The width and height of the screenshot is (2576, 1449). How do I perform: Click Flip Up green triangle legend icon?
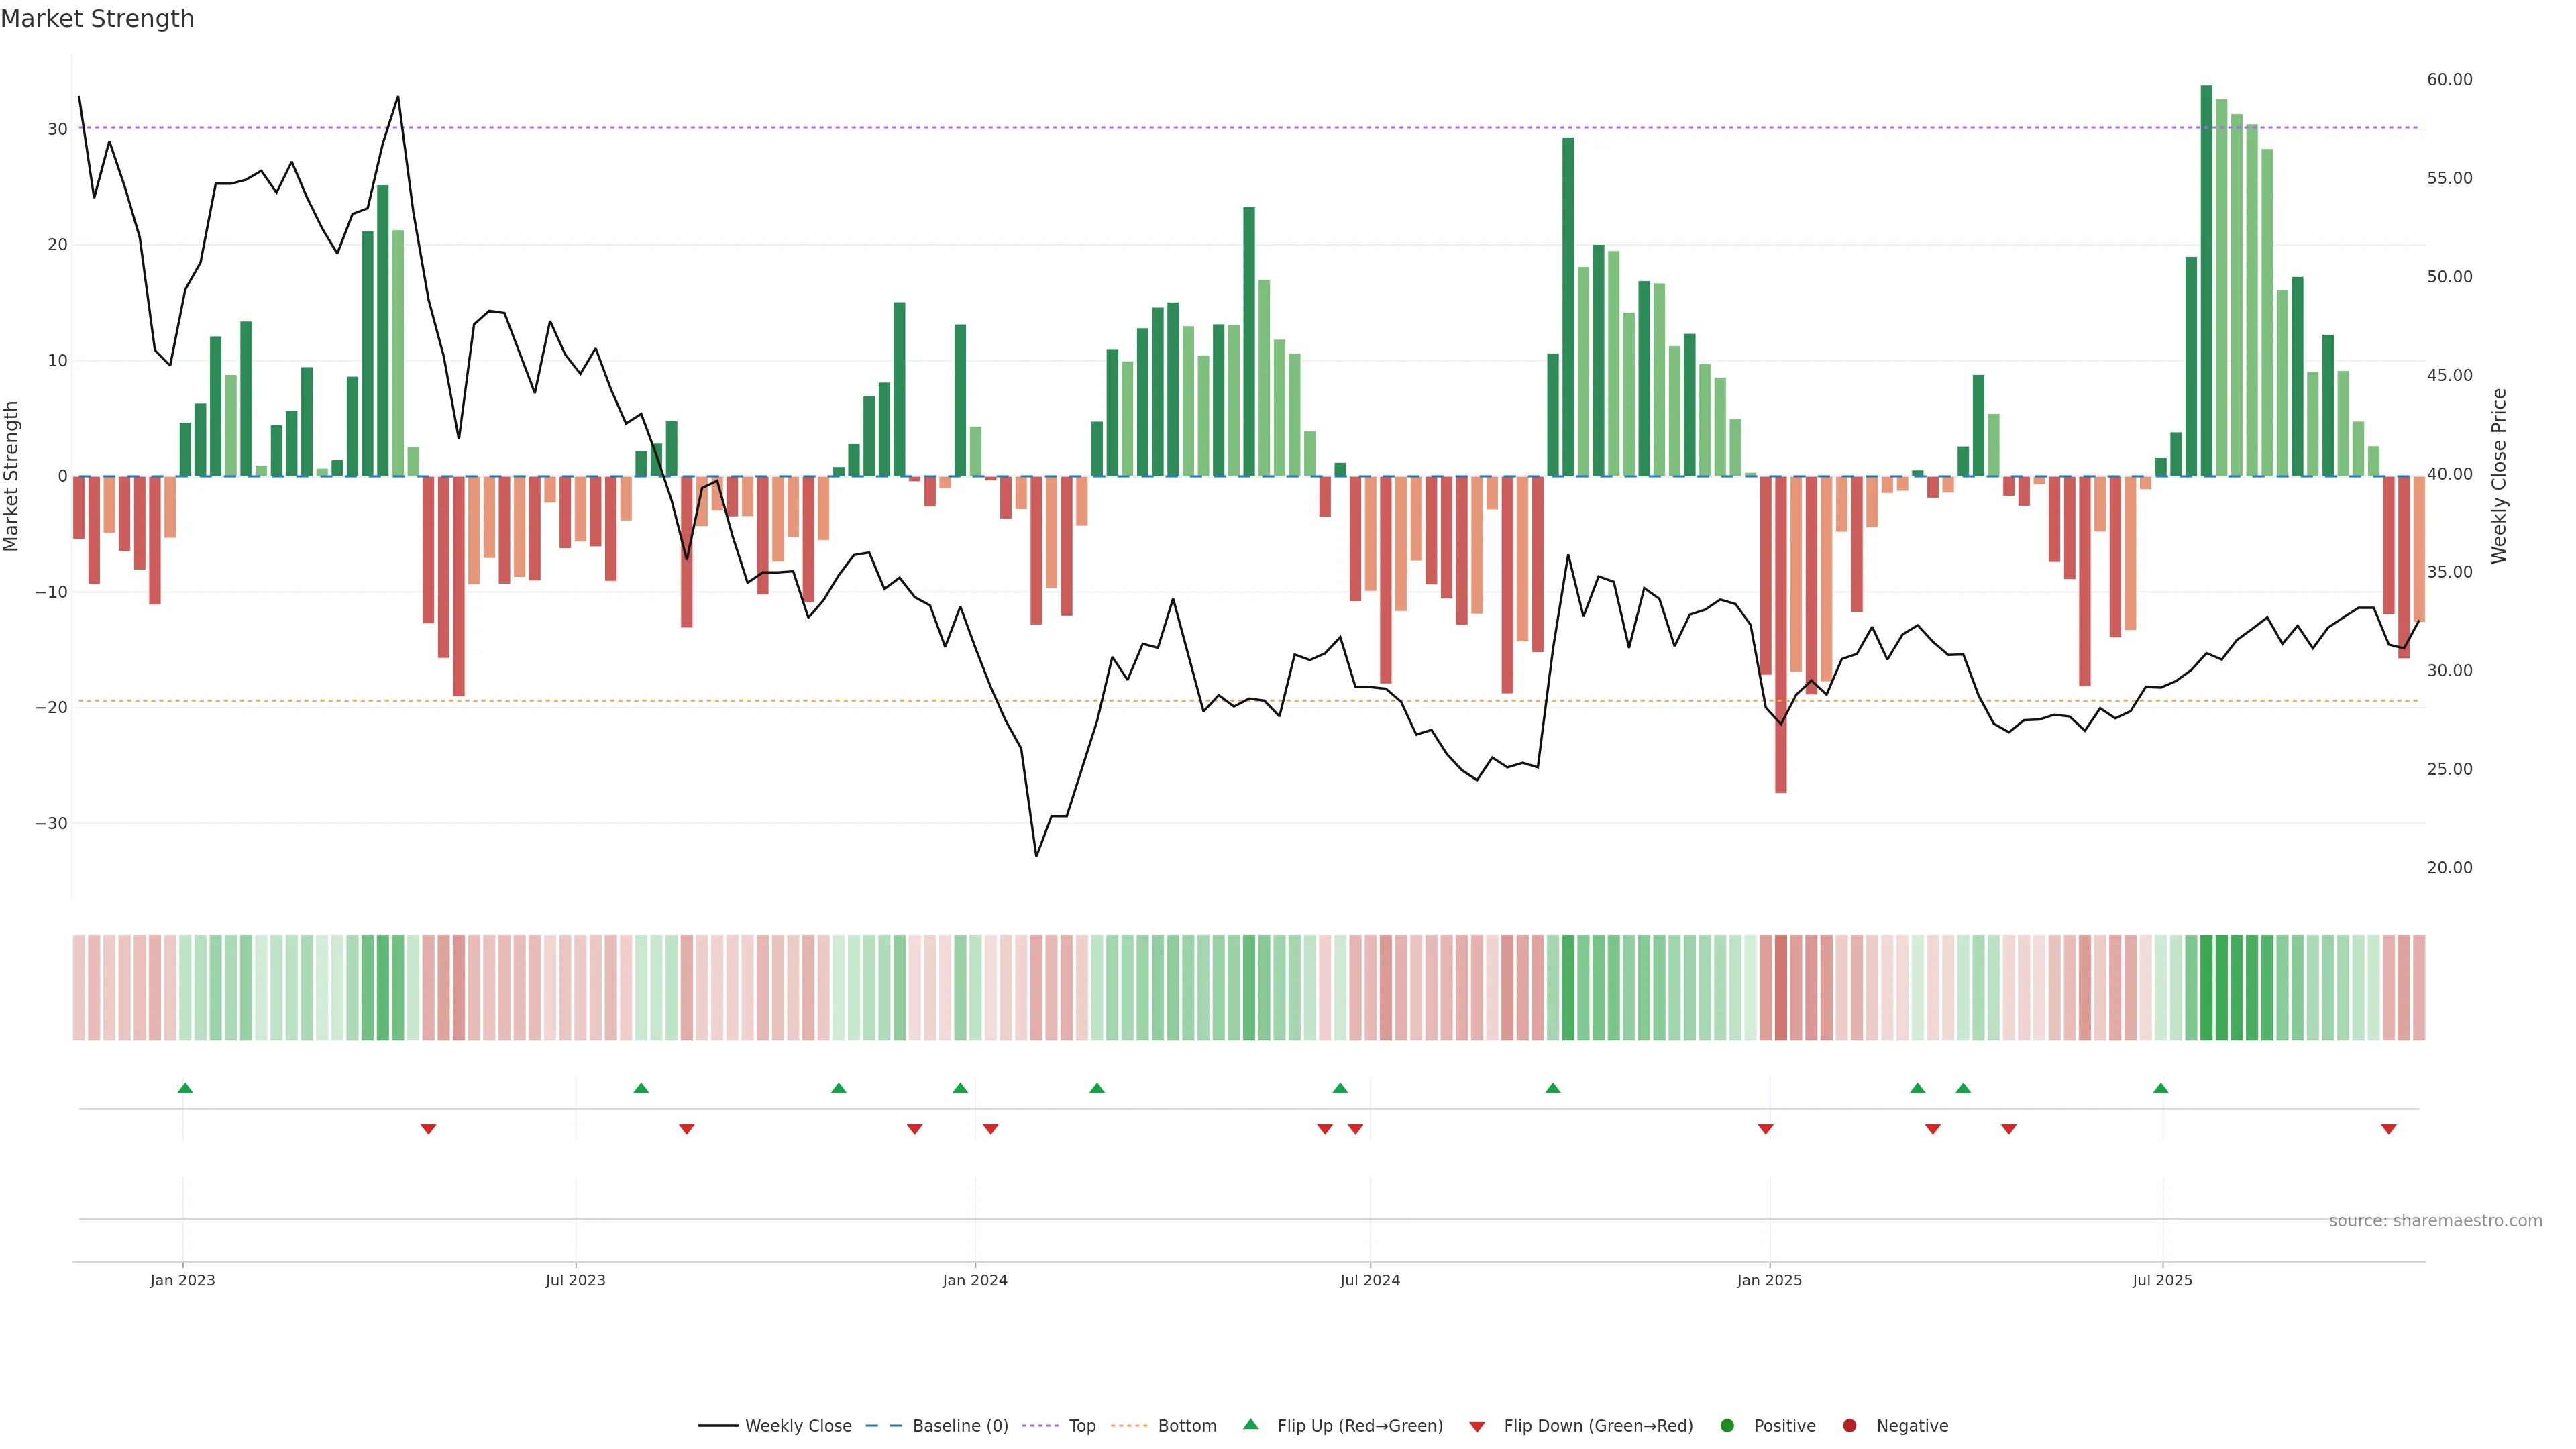1250,1424
